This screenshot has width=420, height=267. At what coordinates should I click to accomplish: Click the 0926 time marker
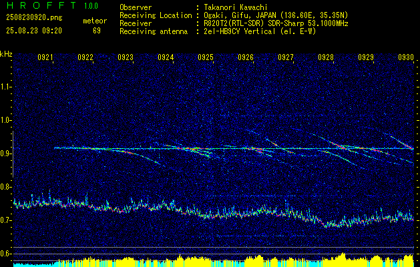click(x=246, y=57)
